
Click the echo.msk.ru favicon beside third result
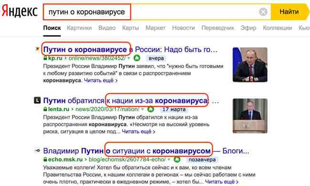pyautogui.click(x=37, y=151)
